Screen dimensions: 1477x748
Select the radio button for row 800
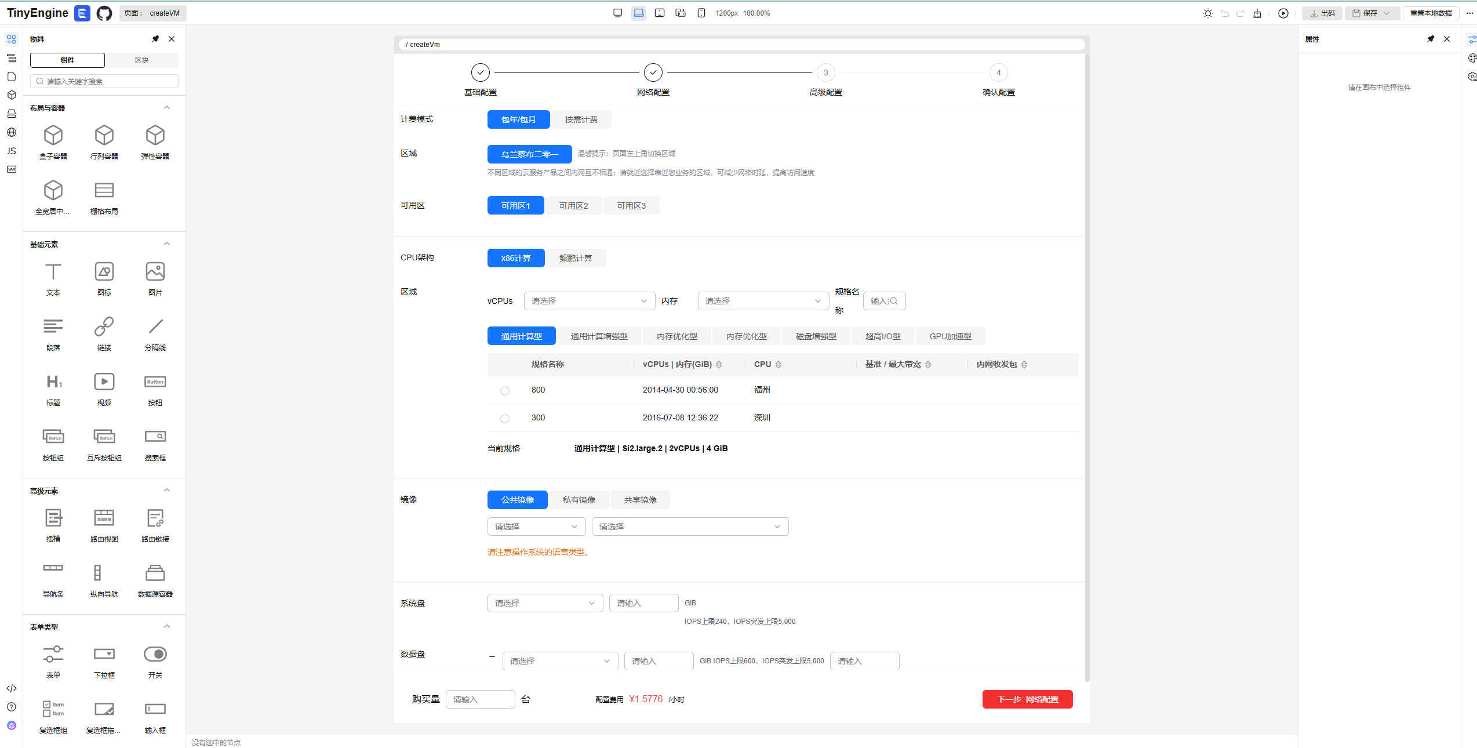[505, 391]
